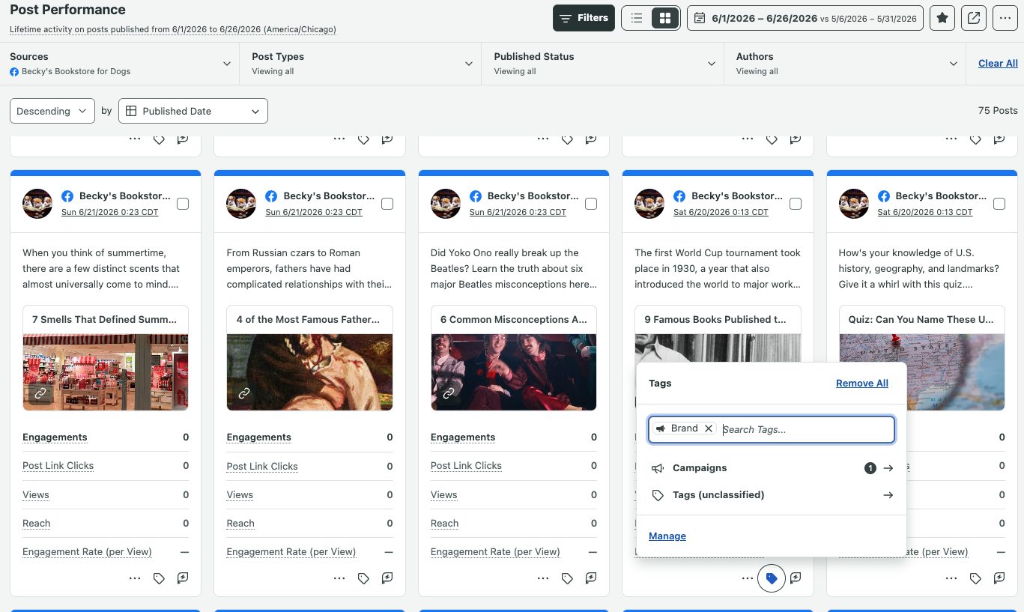This screenshot has height=612, width=1024.
Task: Open Tags (unclassified) submenu entry
Action: click(x=772, y=495)
